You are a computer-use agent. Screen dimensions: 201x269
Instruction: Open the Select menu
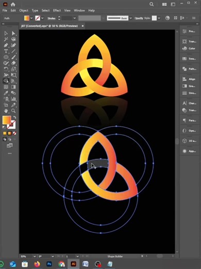point(45,10)
